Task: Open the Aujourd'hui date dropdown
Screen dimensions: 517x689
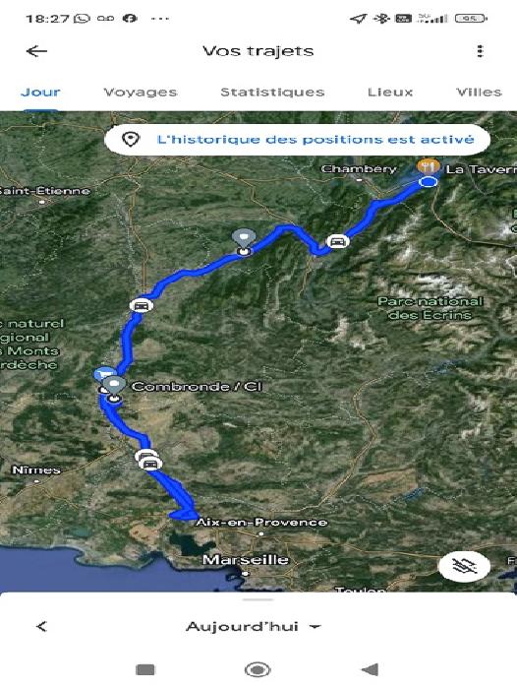Action: tap(253, 627)
